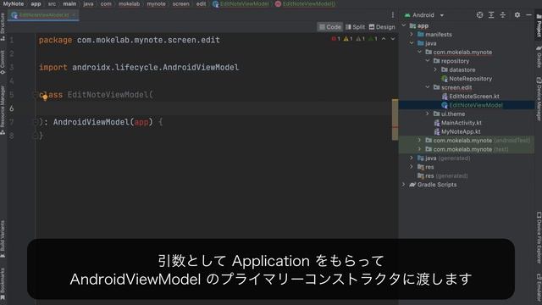Click the mokelab breadcrumb

click(129, 3)
